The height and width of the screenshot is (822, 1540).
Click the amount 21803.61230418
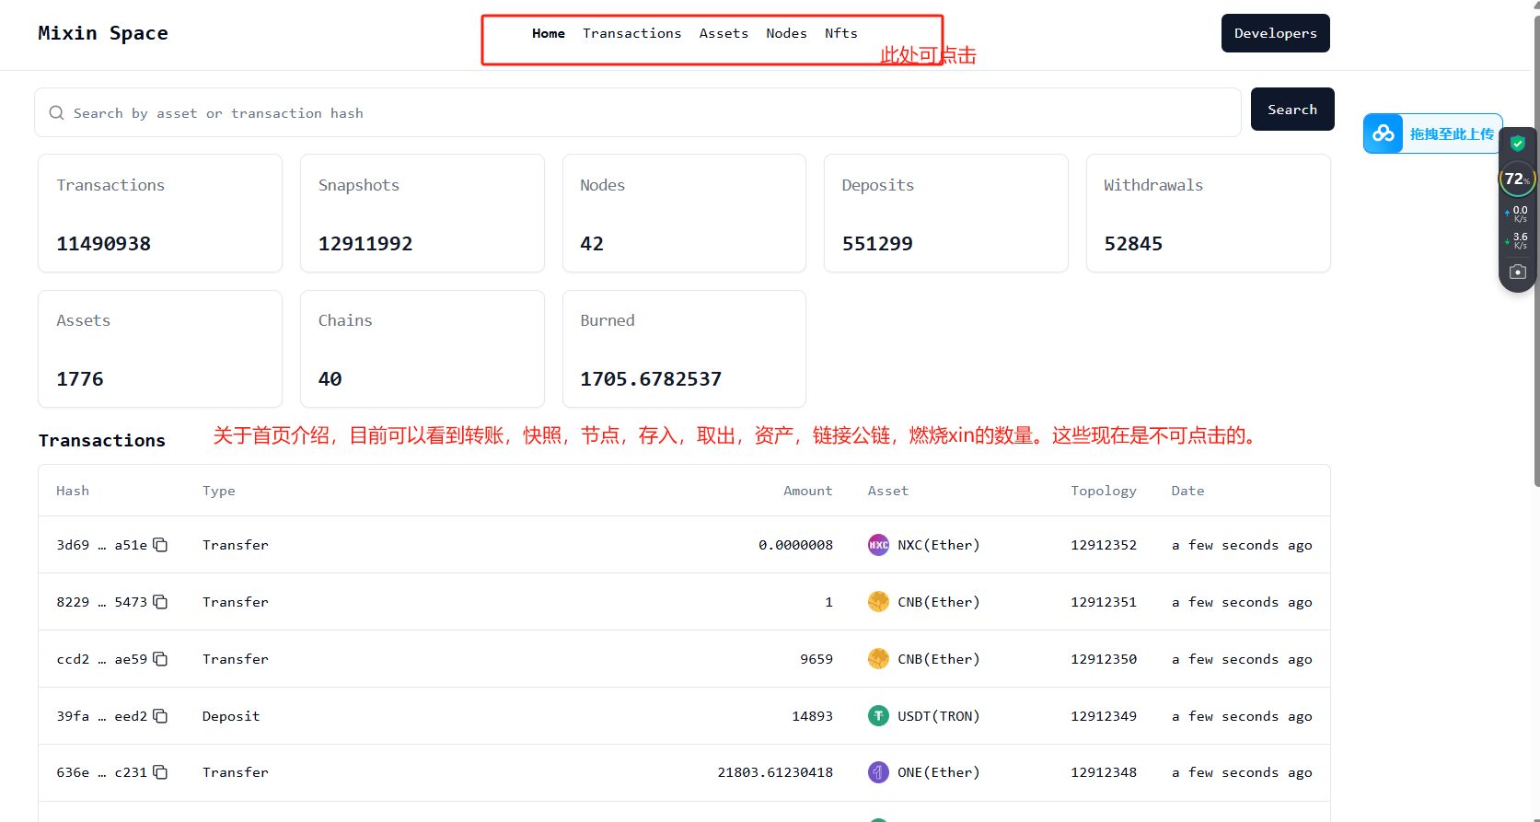775,772
